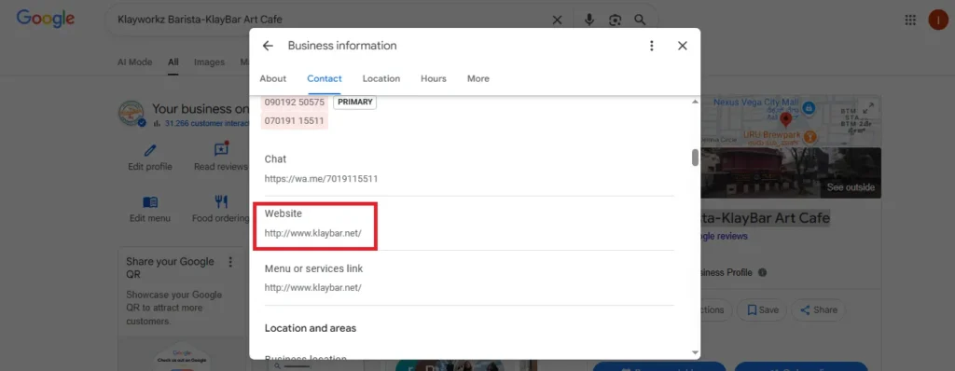Click the magnifier search icon
This screenshot has width=955, height=371.
640,21
